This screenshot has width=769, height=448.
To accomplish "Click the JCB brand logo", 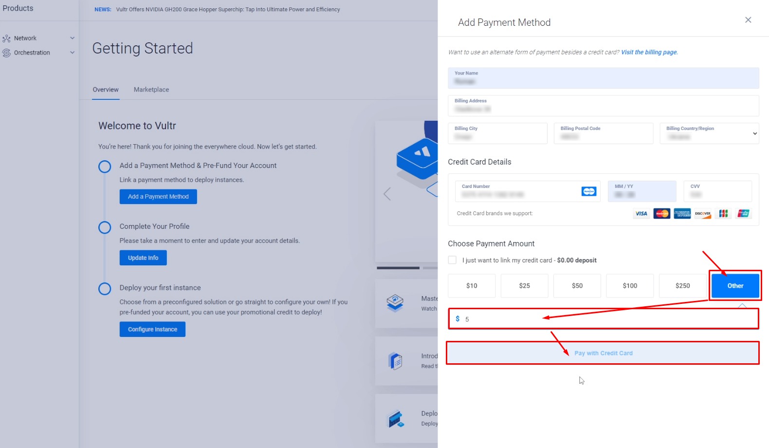I will coord(723,213).
